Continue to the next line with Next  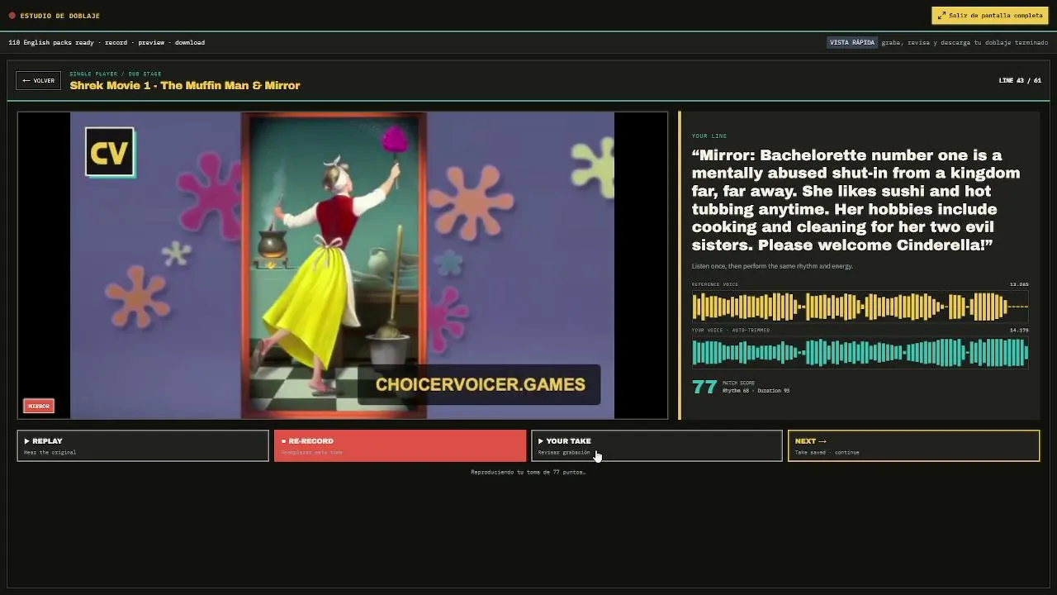913,445
